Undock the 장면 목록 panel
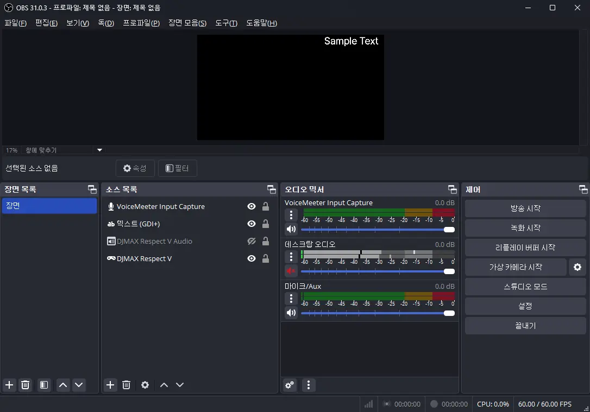Image resolution: width=590 pixels, height=412 pixels. [x=92, y=189]
